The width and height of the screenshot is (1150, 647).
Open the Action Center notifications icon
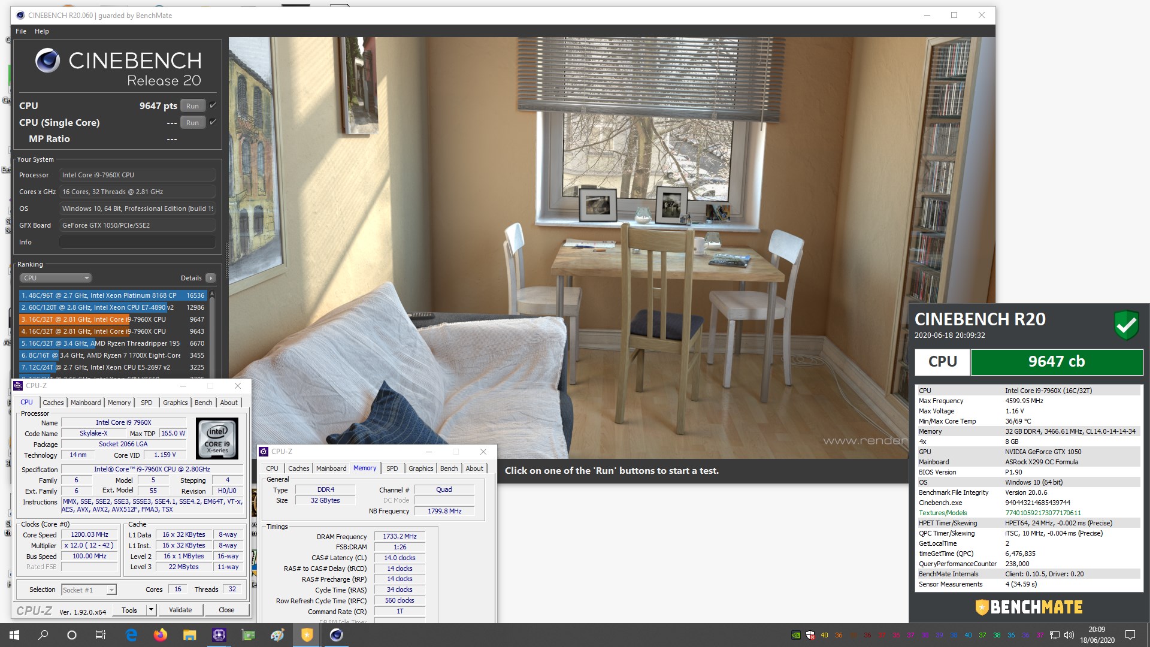click(x=1130, y=635)
